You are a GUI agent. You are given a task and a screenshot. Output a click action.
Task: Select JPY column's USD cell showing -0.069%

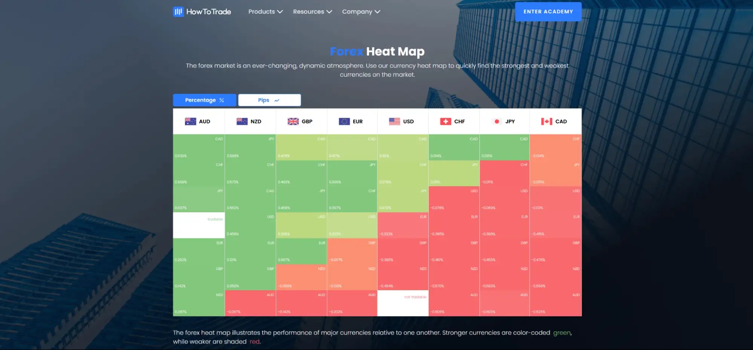point(505,199)
